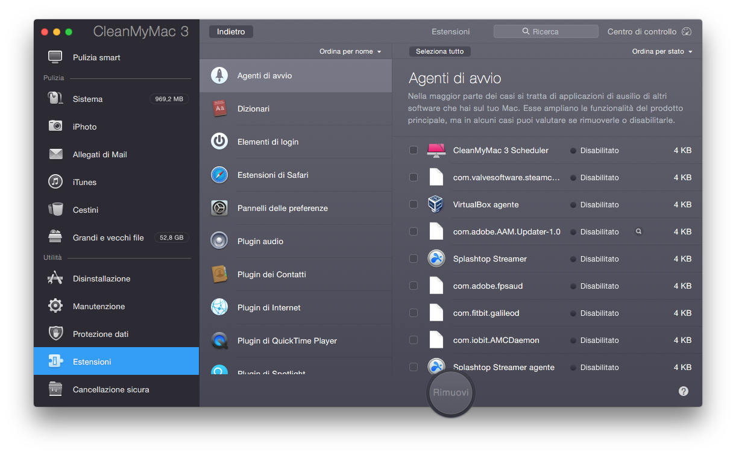Select the Cestini trash can icon

click(55, 210)
